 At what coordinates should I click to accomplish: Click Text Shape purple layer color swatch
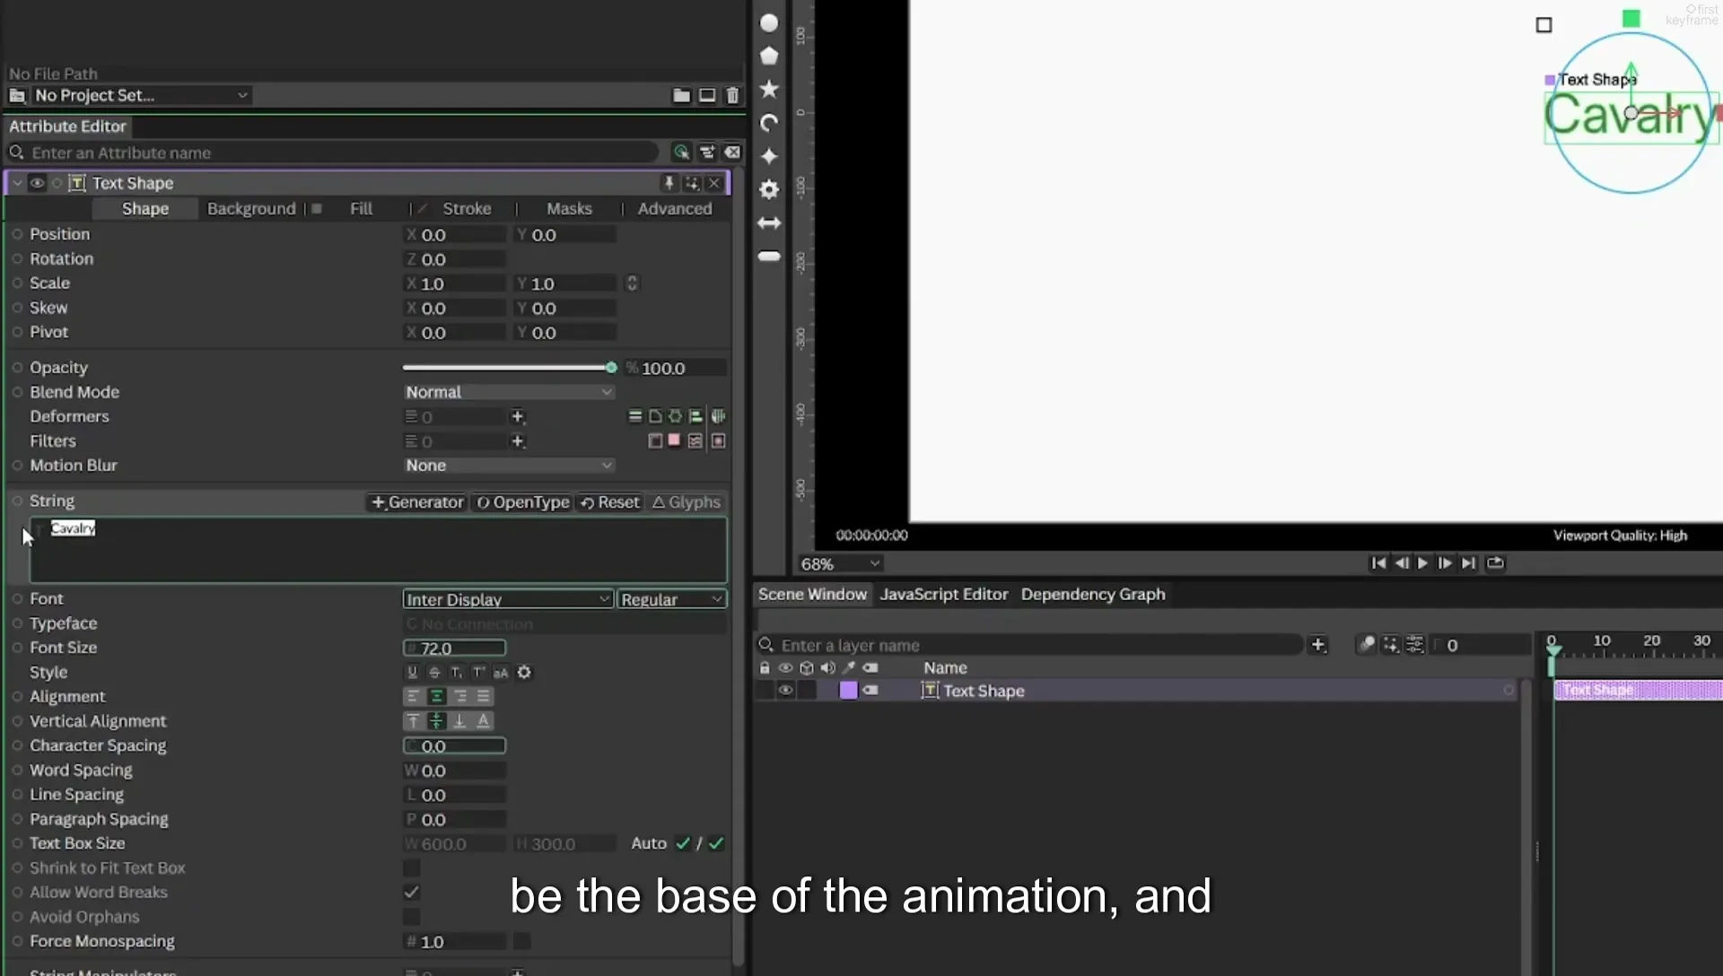[848, 690]
